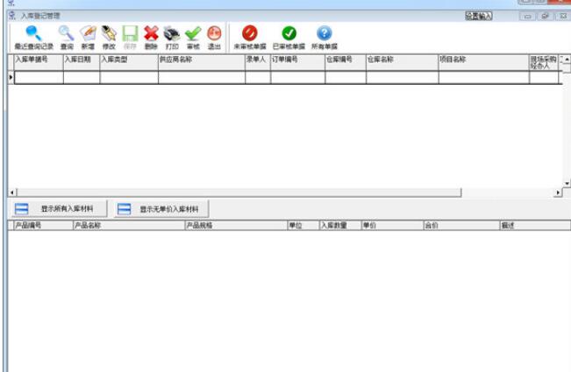The height and width of the screenshot is (372, 571).
Task: Click the 入库数量 column header
Action: coord(340,225)
